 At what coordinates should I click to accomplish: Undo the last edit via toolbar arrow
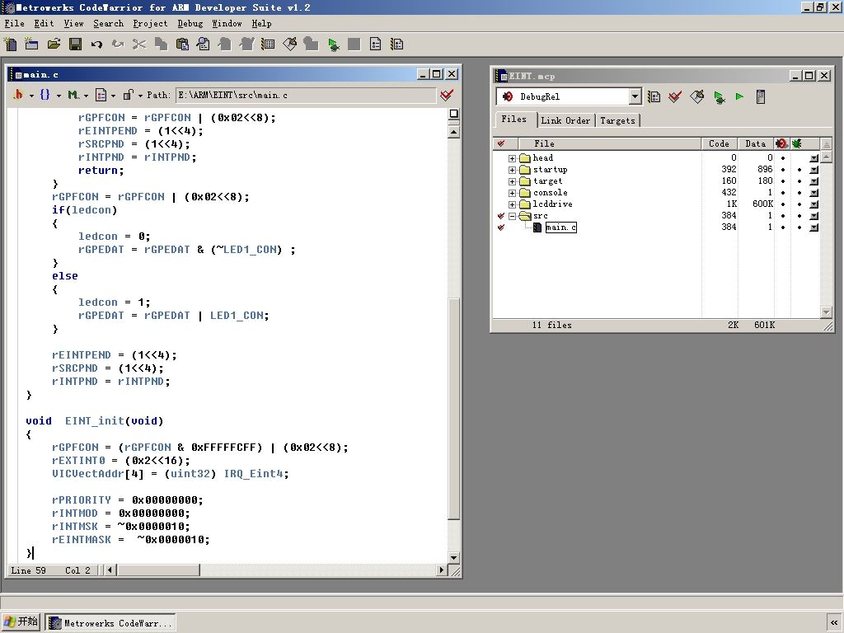[x=96, y=45]
